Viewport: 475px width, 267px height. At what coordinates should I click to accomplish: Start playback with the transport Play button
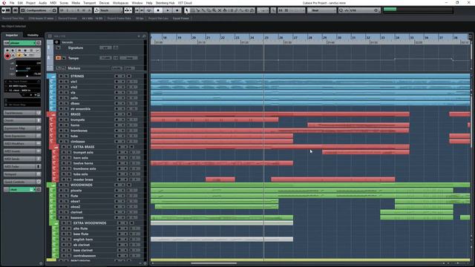pos(168,10)
